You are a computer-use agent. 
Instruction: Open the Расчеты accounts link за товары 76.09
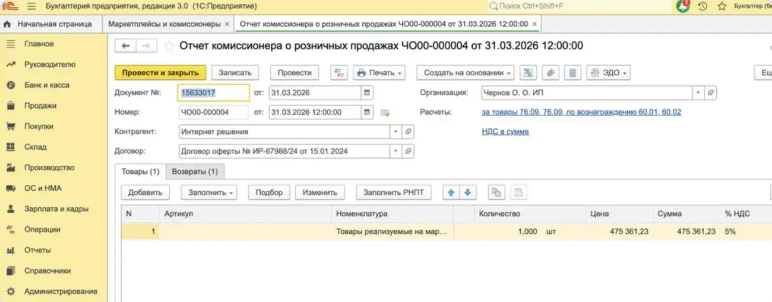click(581, 112)
